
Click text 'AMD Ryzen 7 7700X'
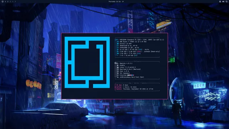tap(127, 42)
